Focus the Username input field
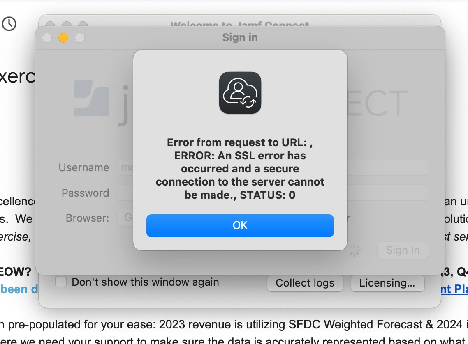 point(126,167)
